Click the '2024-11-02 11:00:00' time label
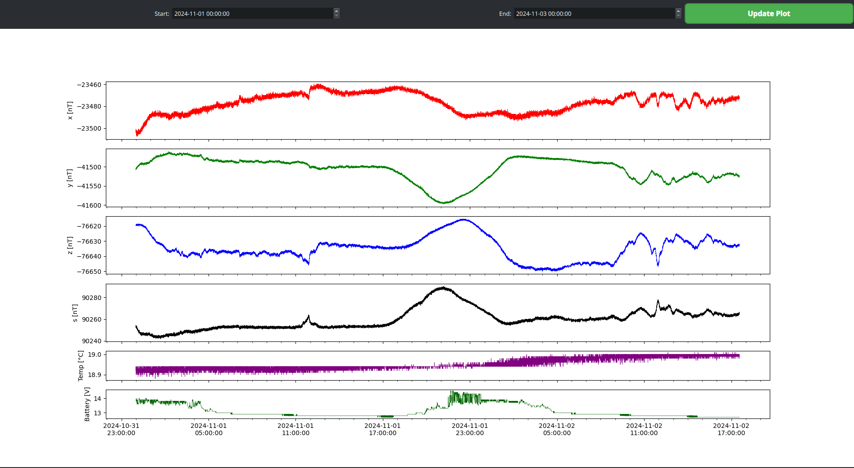This screenshot has width=854, height=468. pyautogui.click(x=644, y=429)
